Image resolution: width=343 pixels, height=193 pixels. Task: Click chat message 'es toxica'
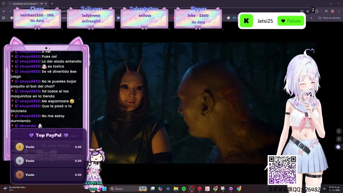coord(56,66)
